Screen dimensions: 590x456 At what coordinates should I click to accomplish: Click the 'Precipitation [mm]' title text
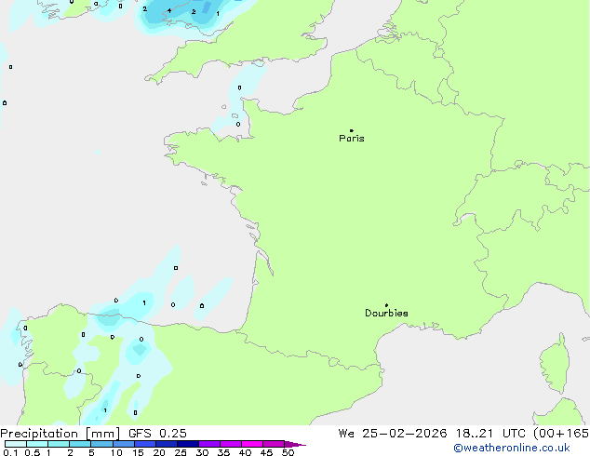pyautogui.click(x=60, y=434)
